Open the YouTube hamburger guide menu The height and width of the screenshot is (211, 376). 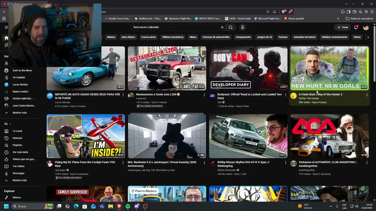click(6, 27)
